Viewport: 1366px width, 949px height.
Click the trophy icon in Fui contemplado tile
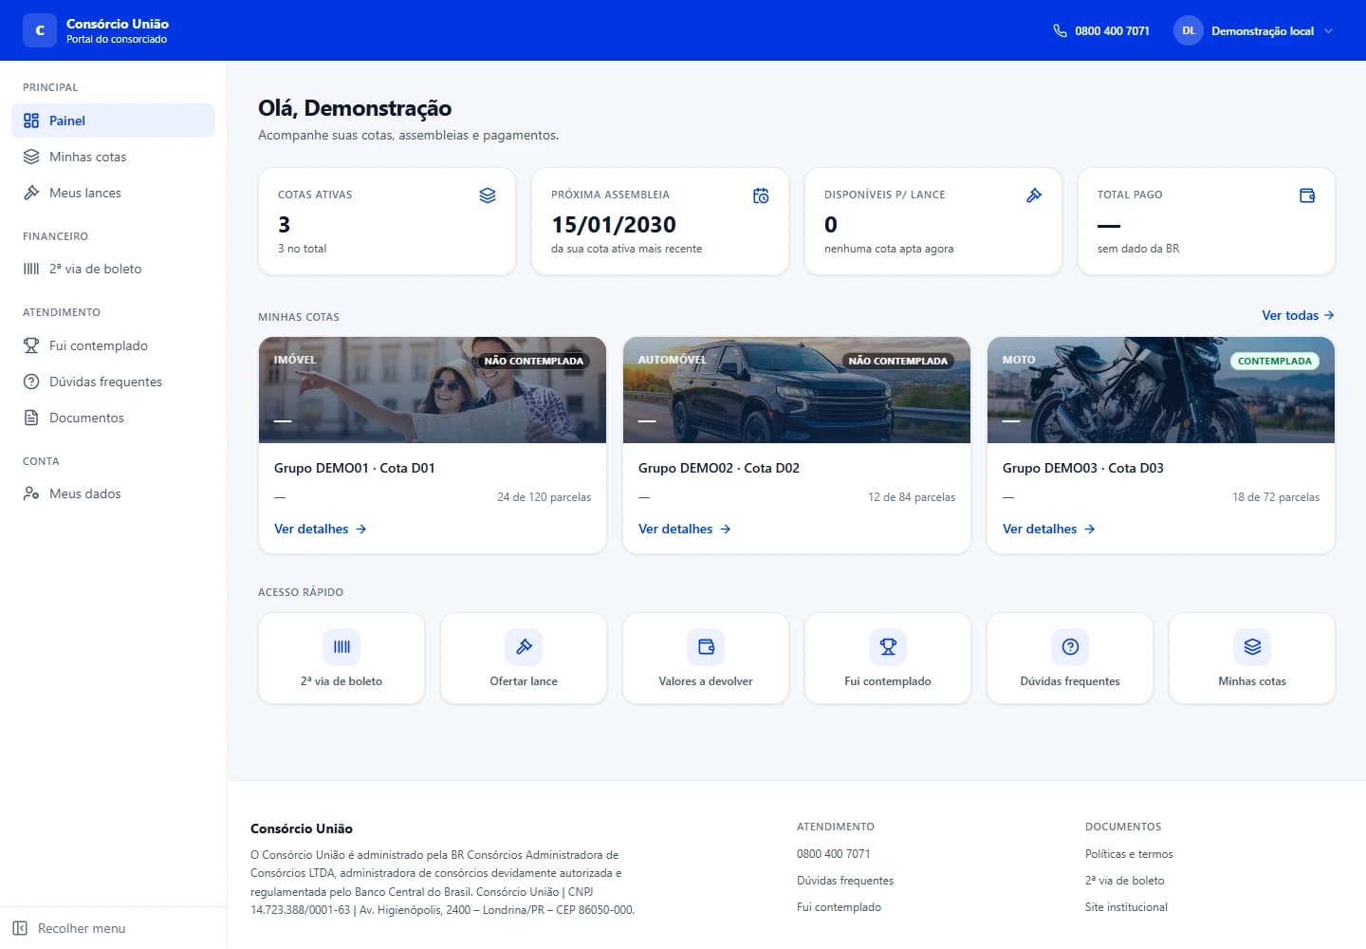[x=888, y=646]
